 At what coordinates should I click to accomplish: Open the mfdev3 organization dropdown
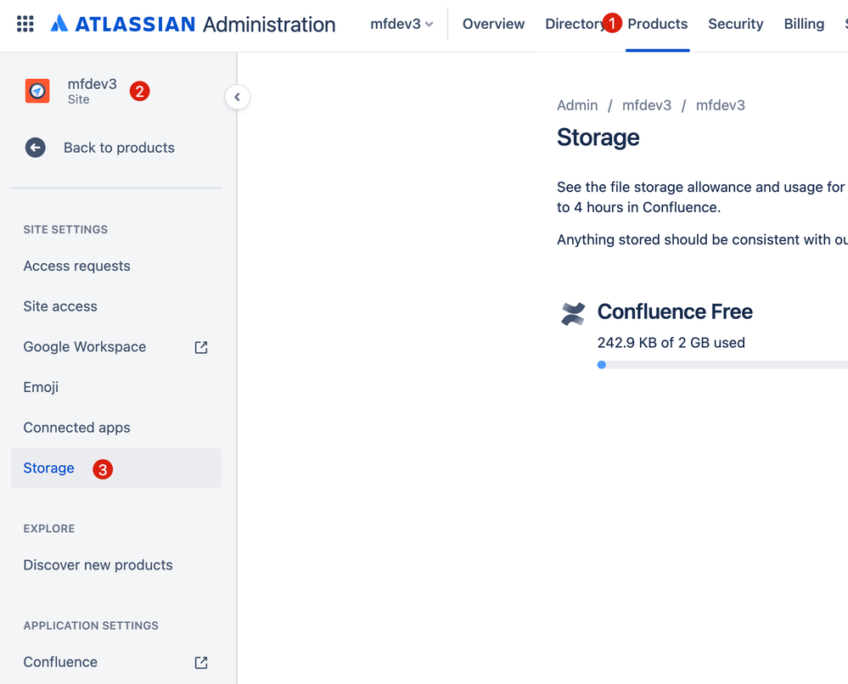(x=402, y=24)
